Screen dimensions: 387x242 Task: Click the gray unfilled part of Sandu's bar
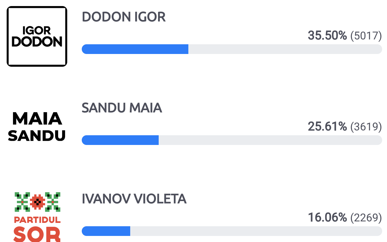point(270,140)
